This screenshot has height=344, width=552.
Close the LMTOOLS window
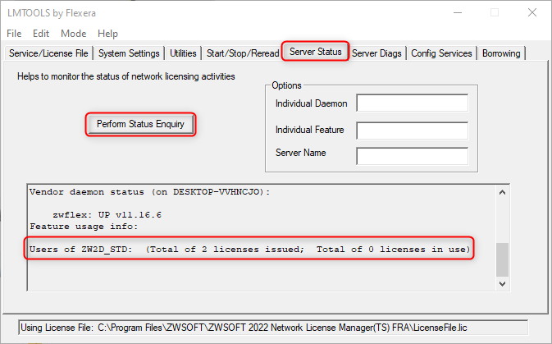[532, 12]
